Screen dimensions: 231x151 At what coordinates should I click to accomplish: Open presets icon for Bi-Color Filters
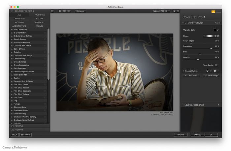[x=45, y=33]
